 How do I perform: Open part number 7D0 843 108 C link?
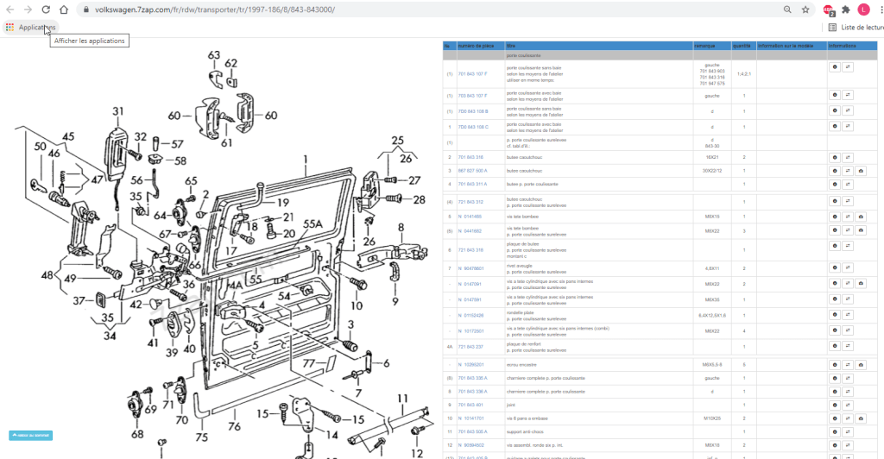[x=472, y=127]
